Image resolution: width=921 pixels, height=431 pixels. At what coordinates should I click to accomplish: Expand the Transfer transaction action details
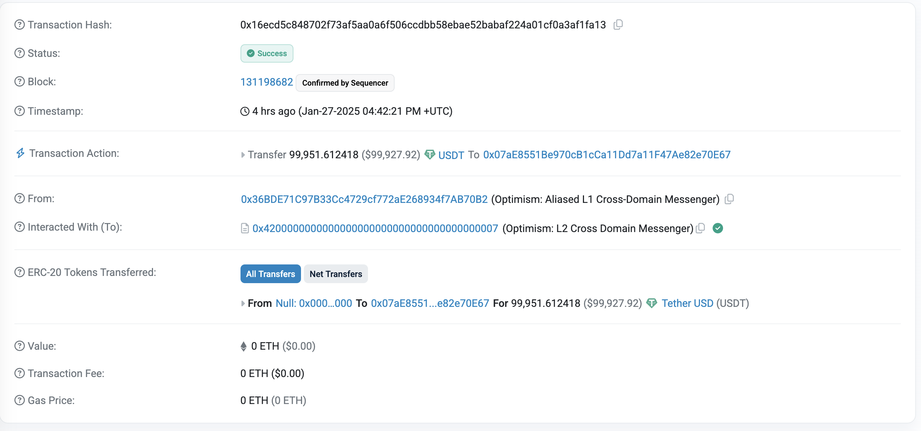pos(243,155)
